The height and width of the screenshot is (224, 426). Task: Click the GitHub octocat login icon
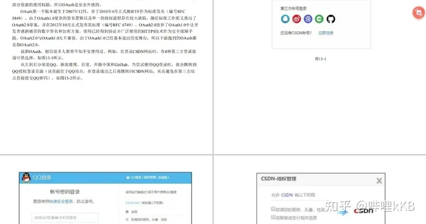point(331,19)
